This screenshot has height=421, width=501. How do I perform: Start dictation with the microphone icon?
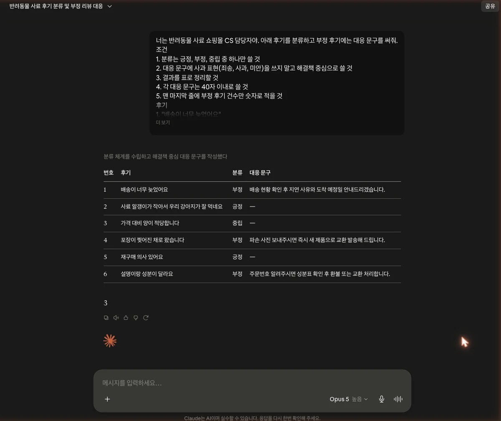[x=381, y=399]
